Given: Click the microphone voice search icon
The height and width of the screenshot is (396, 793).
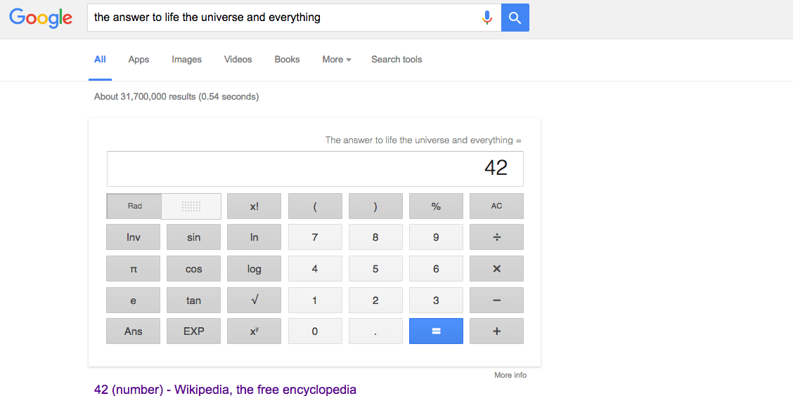Looking at the screenshot, I should pos(486,18).
